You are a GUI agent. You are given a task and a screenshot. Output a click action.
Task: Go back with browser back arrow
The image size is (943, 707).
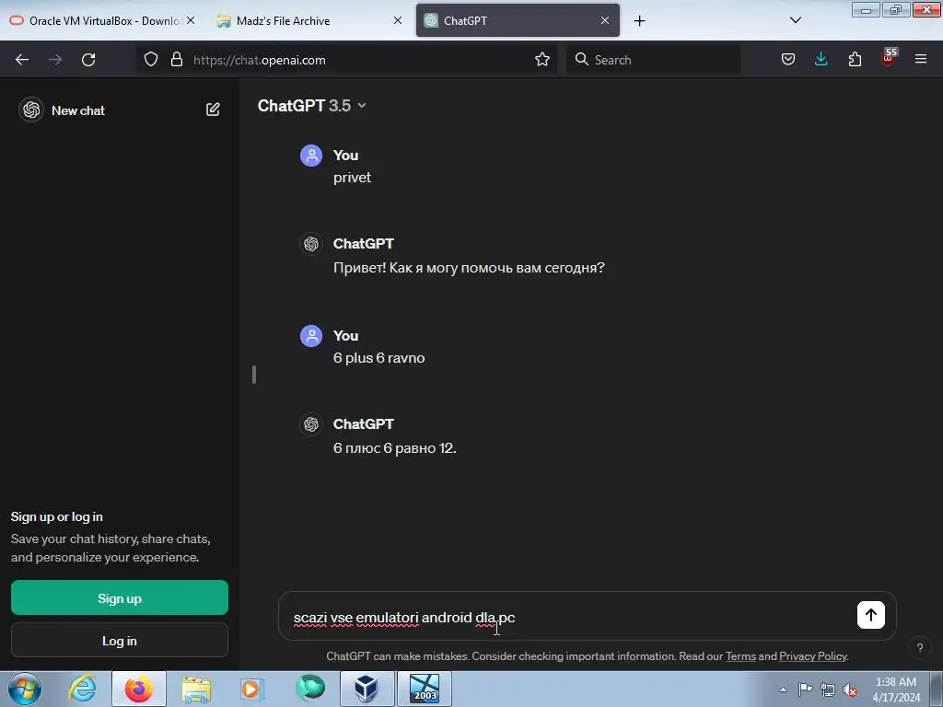22,60
